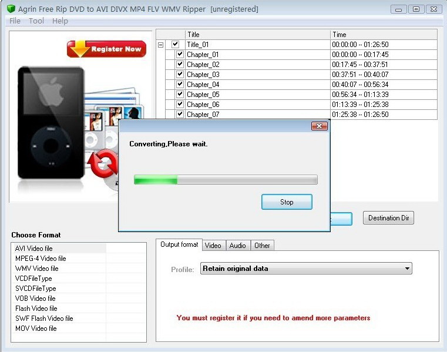The image size is (447, 352).
Task: Select the Chapter_05 row label
Action: (203, 95)
